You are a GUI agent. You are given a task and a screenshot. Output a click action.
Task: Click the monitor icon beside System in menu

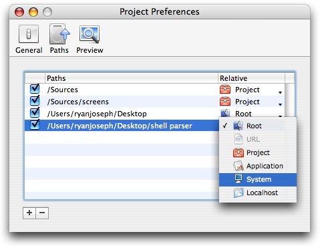[x=238, y=179]
